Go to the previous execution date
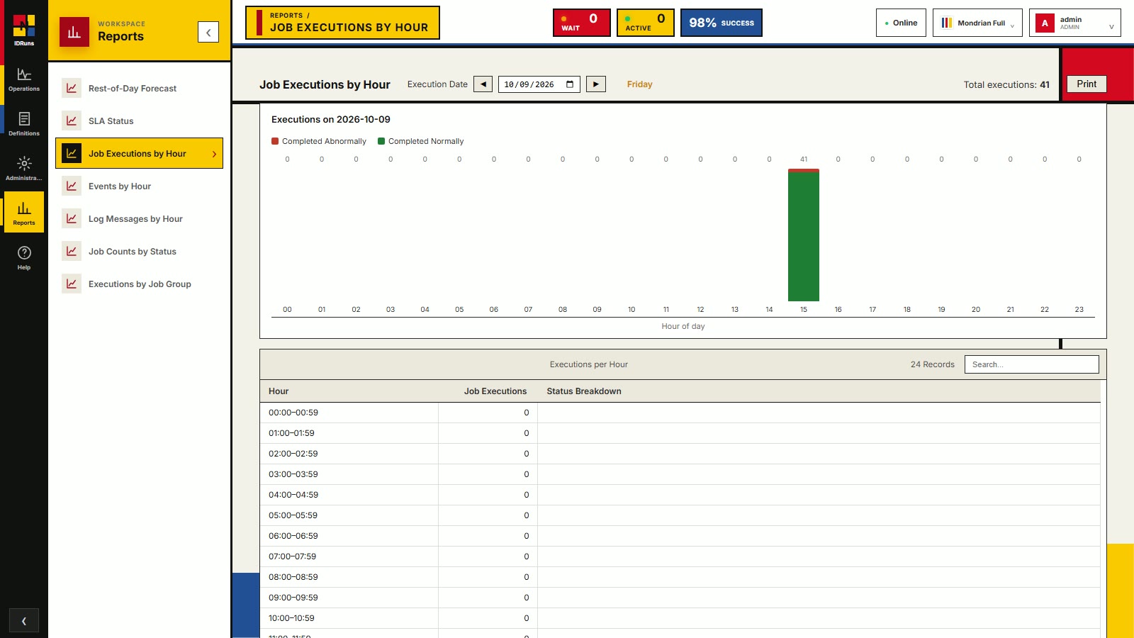The image size is (1134, 638). coord(483,84)
